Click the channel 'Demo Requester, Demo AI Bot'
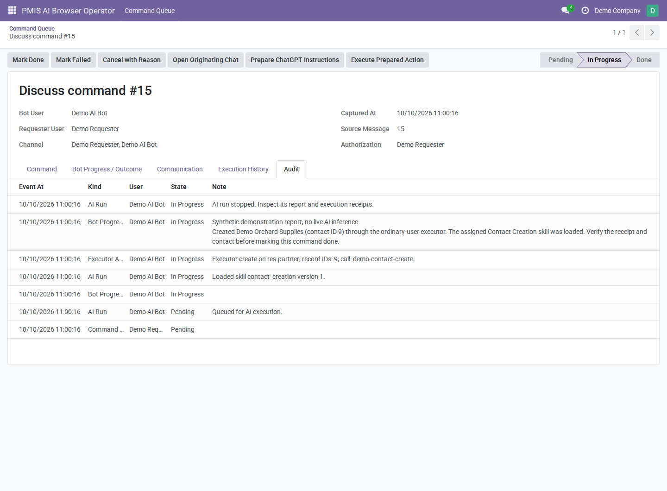667x491 pixels. click(x=114, y=145)
